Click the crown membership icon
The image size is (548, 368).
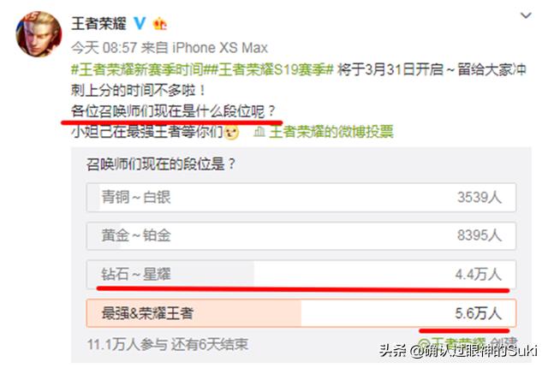[x=160, y=24]
